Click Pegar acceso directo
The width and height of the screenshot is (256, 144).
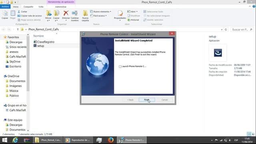tap(29, 20)
